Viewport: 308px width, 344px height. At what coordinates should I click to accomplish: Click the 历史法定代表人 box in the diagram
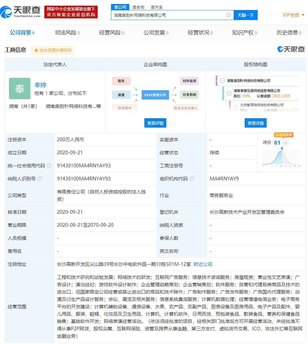click(x=186, y=108)
